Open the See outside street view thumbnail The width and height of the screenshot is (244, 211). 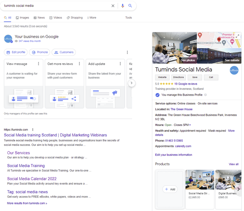[219, 56]
